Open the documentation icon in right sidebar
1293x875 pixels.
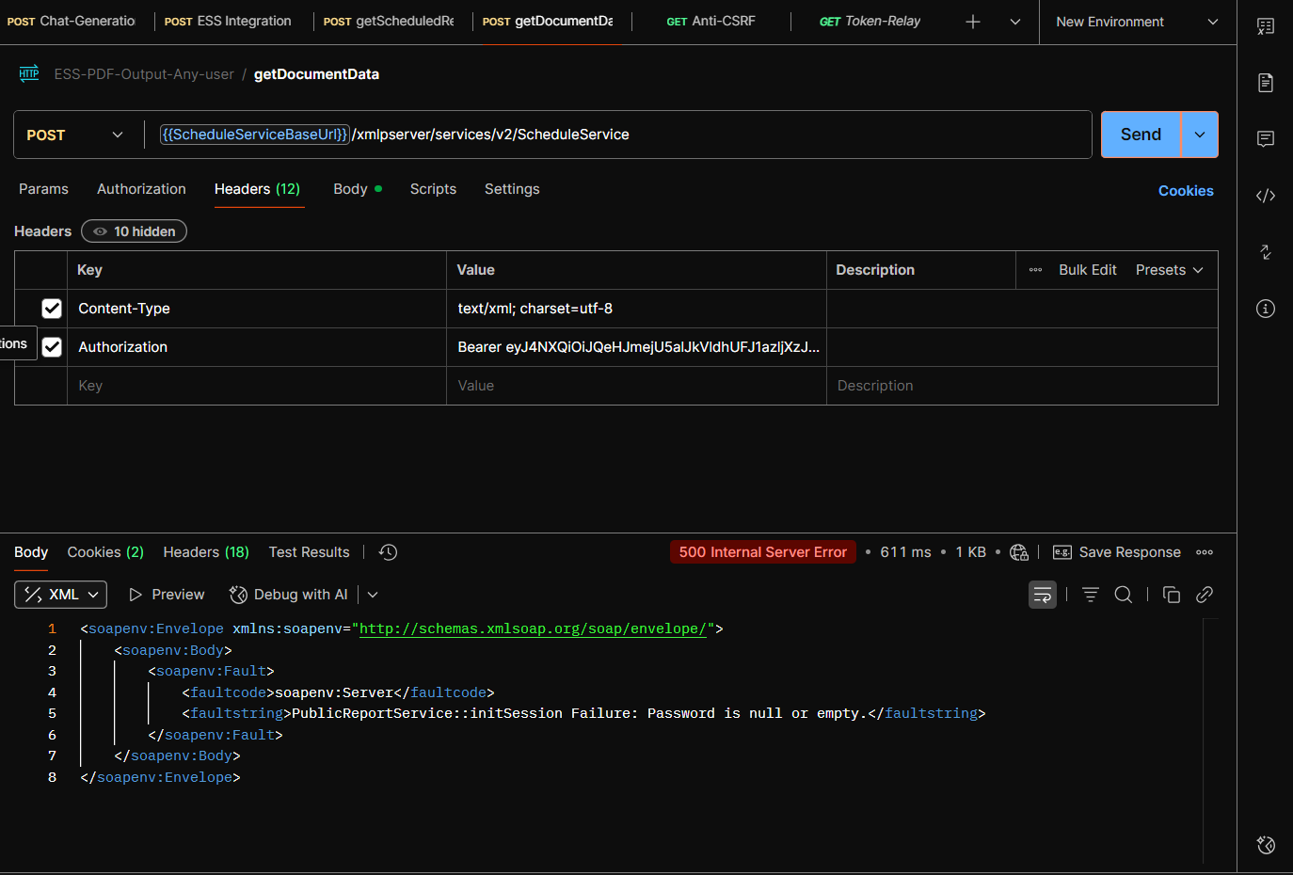point(1266,83)
